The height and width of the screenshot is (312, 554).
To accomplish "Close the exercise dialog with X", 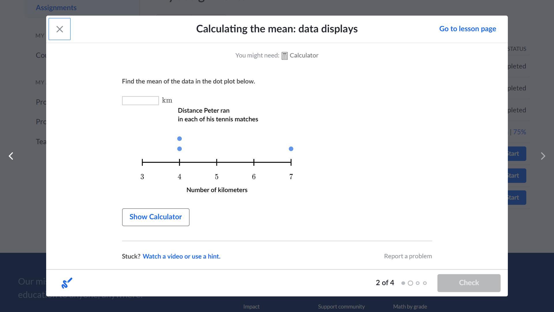I will point(59,29).
